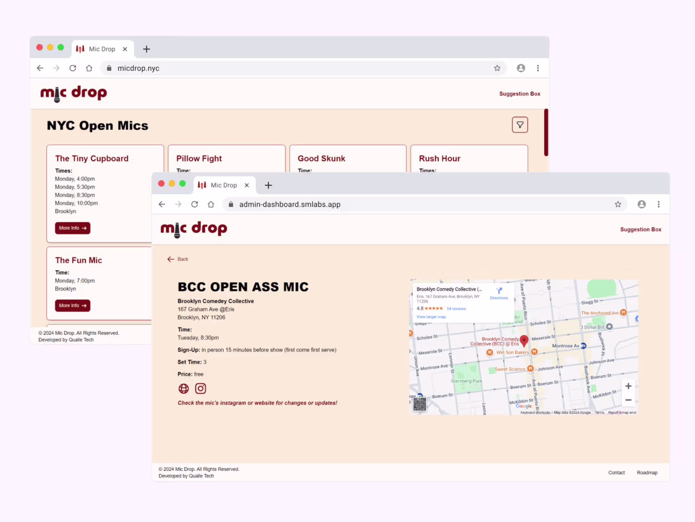The height and width of the screenshot is (522, 695).
Task: Reload the admin-dashboard.smlabs.app page
Action: click(195, 204)
